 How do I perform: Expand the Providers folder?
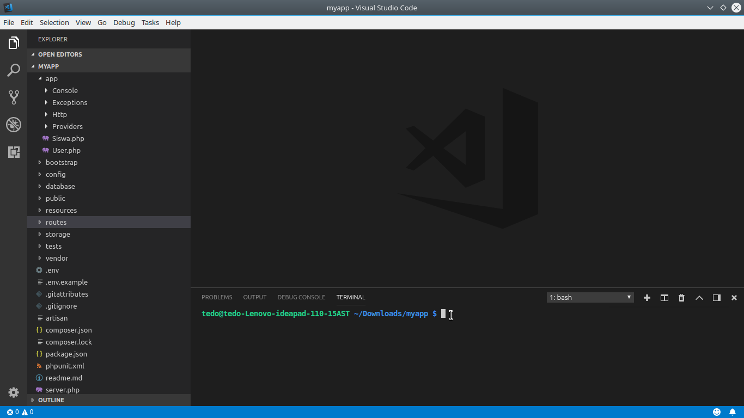click(x=109, y=126)
